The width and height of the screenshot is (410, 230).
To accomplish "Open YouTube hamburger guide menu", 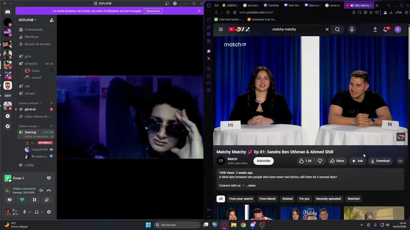I will 221,29.
